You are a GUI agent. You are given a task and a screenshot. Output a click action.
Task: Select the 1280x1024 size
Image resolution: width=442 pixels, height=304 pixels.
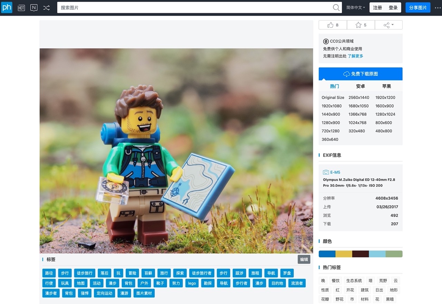pyautogui.click(x=385, y=114)
